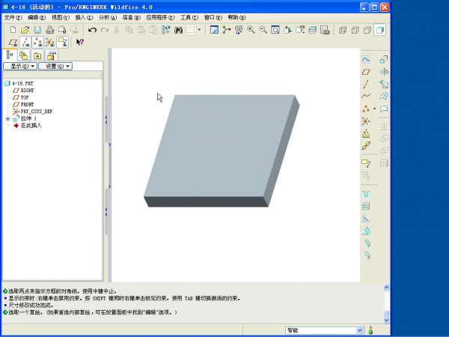Image resolution: width=449 pixels, height=337 pixels.
Task: Open the 显示 dropdown in model tree
Action: (19, 67)
